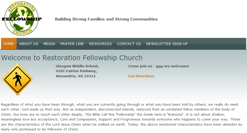Go to the MEDIA page

(x=49, y=44)
